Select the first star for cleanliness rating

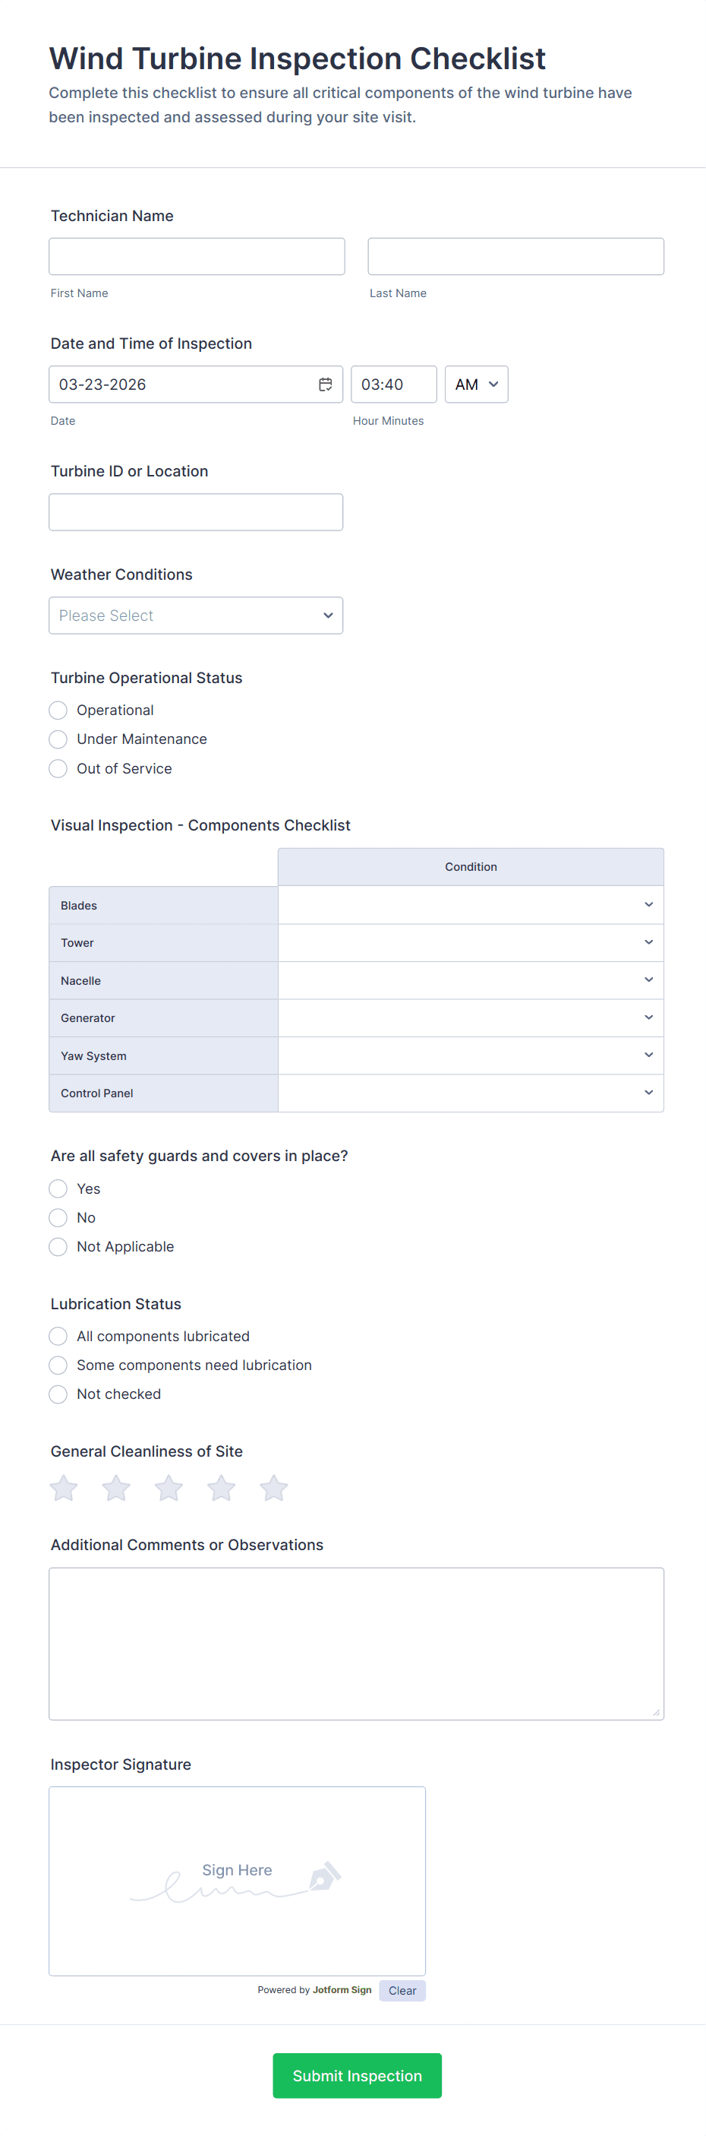click(x=63, y=1488)
